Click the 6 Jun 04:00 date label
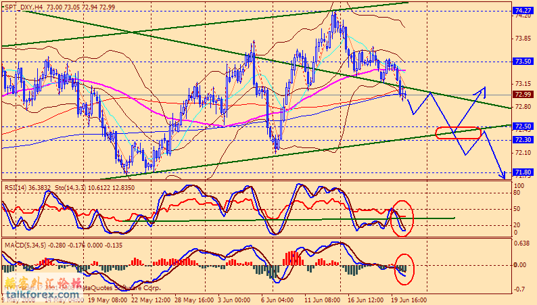This screenshot has height=305, width=537. pyautogui.click(x=277, y=300)
